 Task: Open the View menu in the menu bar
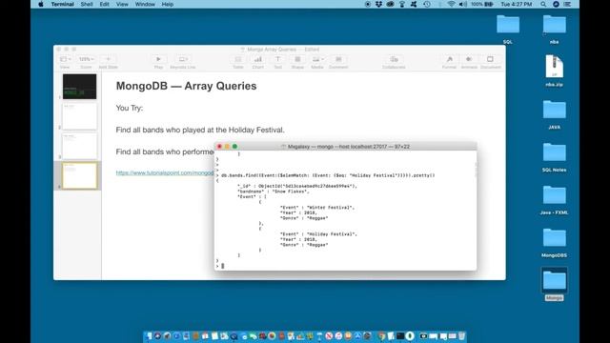(122, 4)
